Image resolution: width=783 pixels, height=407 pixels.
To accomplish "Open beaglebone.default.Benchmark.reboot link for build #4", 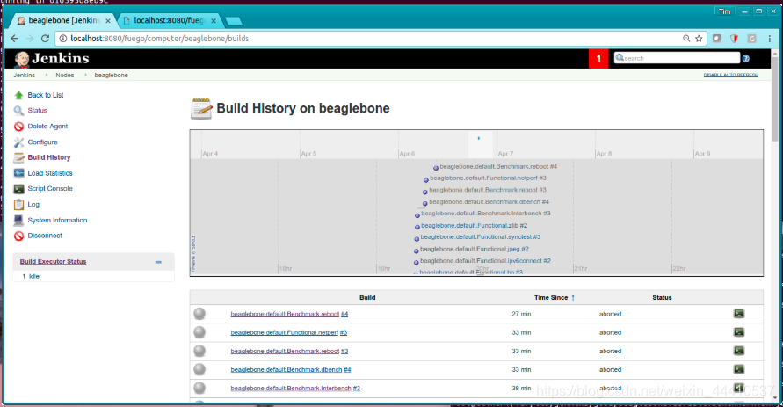I will click(285, 314).
